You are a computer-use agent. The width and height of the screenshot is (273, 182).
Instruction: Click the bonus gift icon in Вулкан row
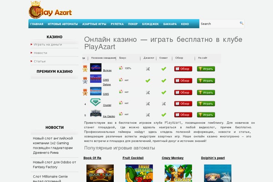click(x=121, y=68)
